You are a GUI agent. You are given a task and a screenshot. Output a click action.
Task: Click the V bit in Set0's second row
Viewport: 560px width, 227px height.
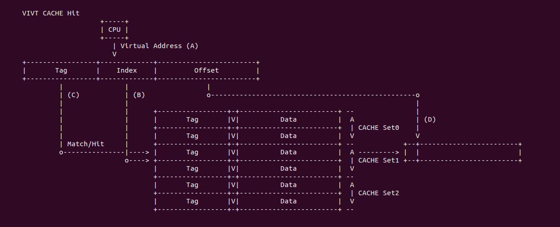coord(233,136)
